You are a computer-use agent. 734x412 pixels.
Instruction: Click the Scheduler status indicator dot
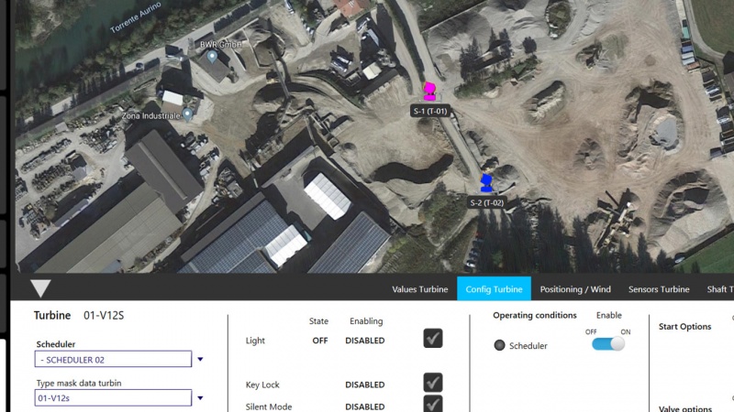(x=499, y=346)
